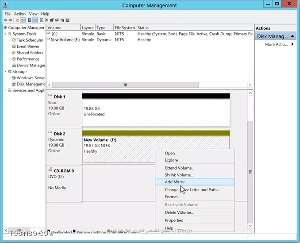Click the blue Help question mark icon
This screenshot has height=243, width=300.
pyautogui.click(x=30, y=20)
